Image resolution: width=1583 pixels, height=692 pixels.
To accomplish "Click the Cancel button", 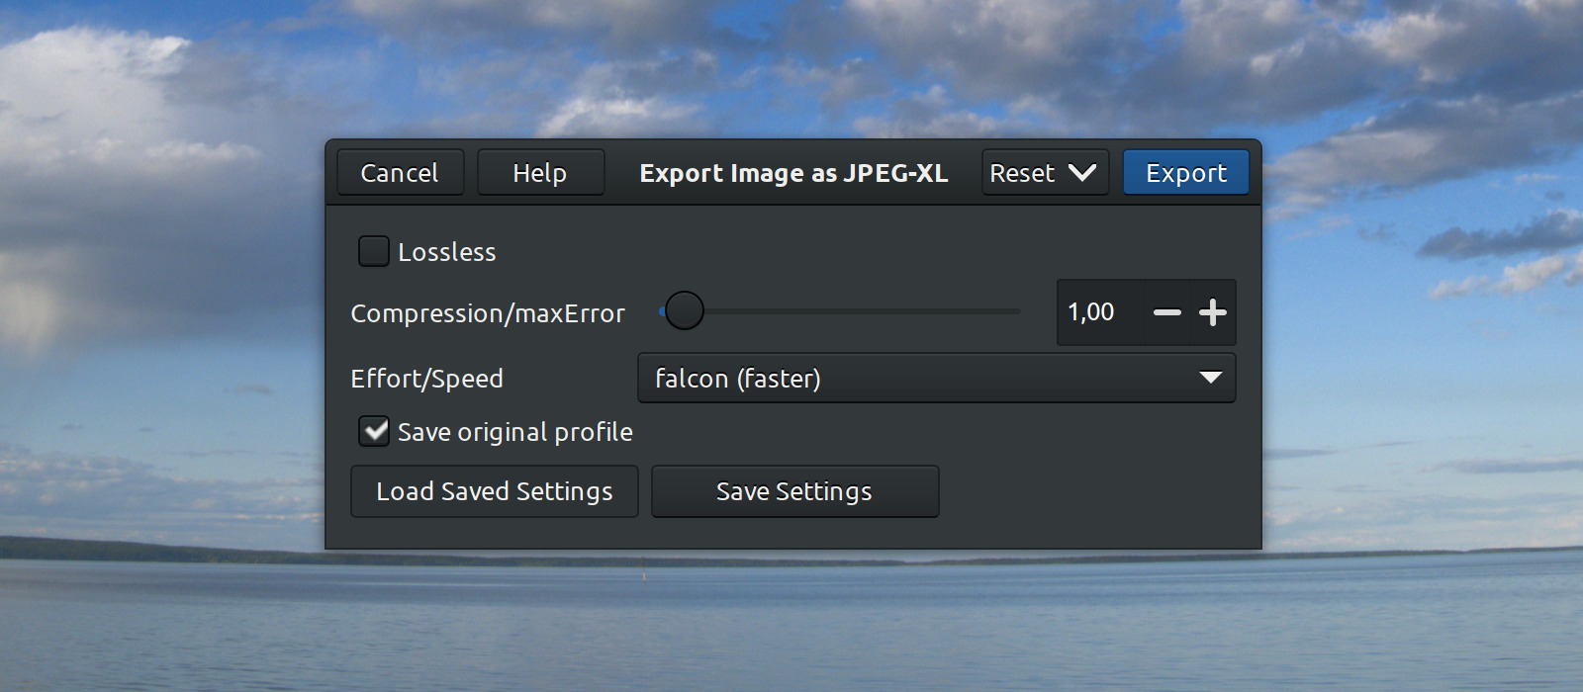I will pos(400,172).
